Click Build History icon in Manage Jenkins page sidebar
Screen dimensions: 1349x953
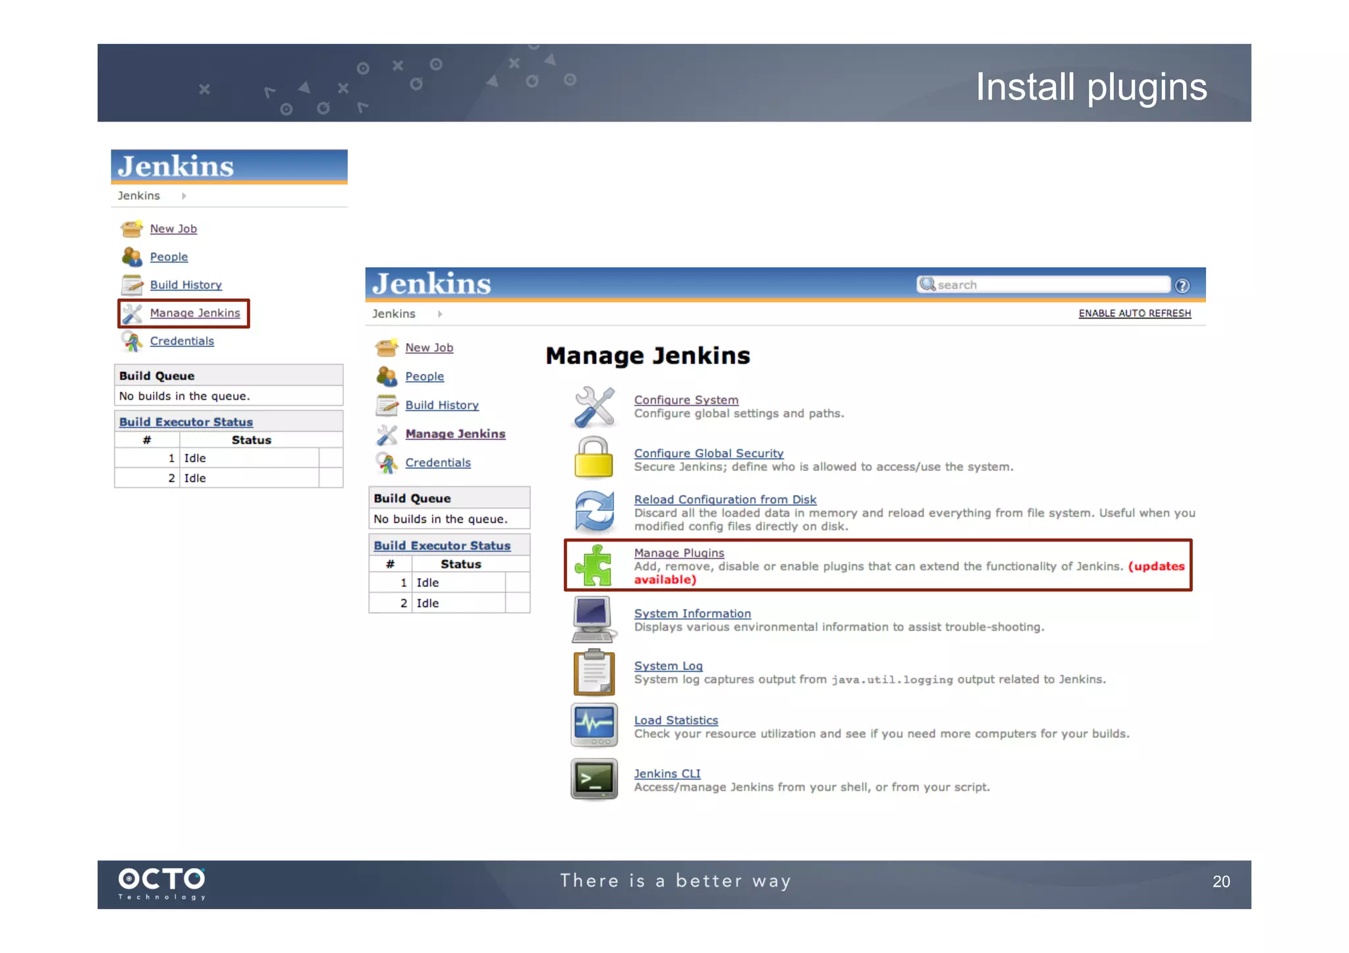(387, 405)
